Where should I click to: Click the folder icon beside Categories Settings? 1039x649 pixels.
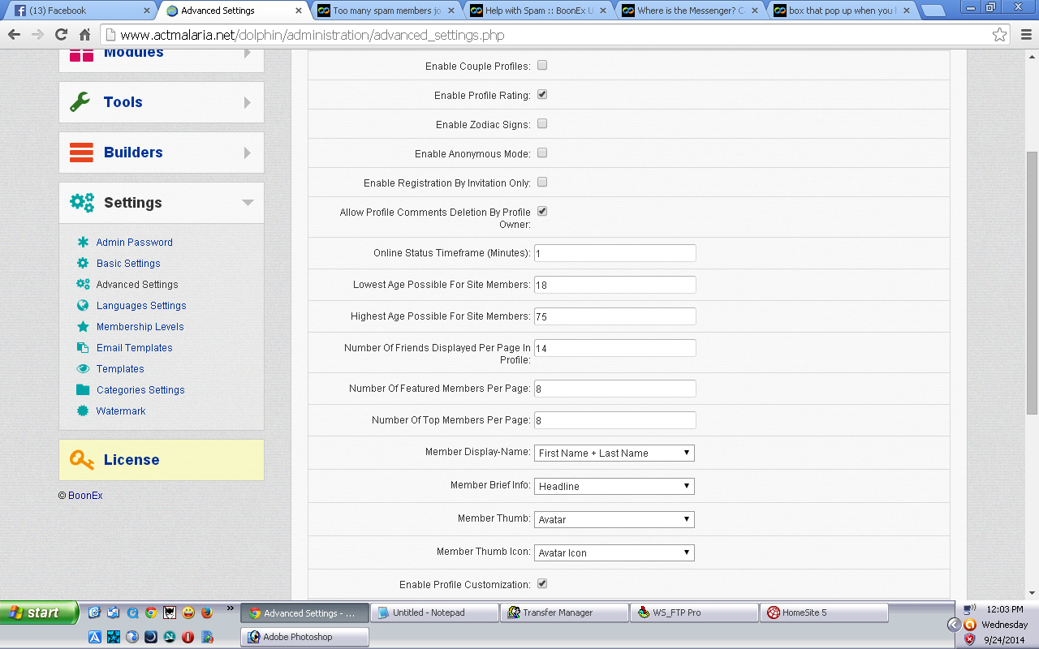click(x=83, y=390)
